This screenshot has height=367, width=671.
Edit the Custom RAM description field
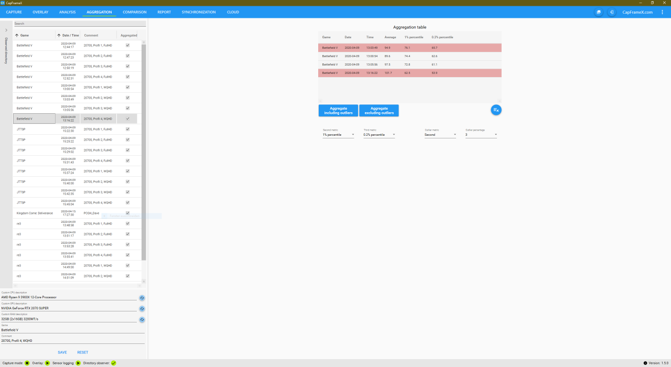pyautogui.click(x=69, y=319)
